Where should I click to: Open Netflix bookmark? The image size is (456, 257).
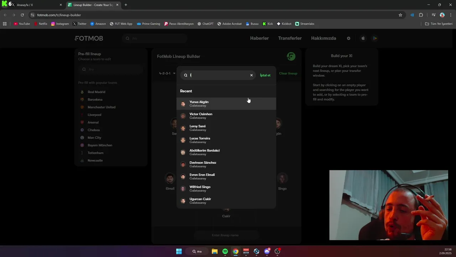point(41,24)
